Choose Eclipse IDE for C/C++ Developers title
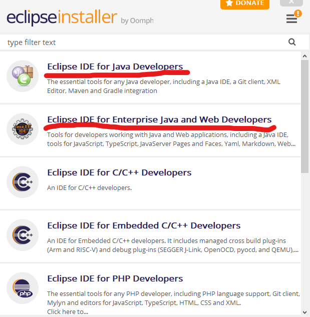Viewport: 310px width, 317px height. [119, 172]
